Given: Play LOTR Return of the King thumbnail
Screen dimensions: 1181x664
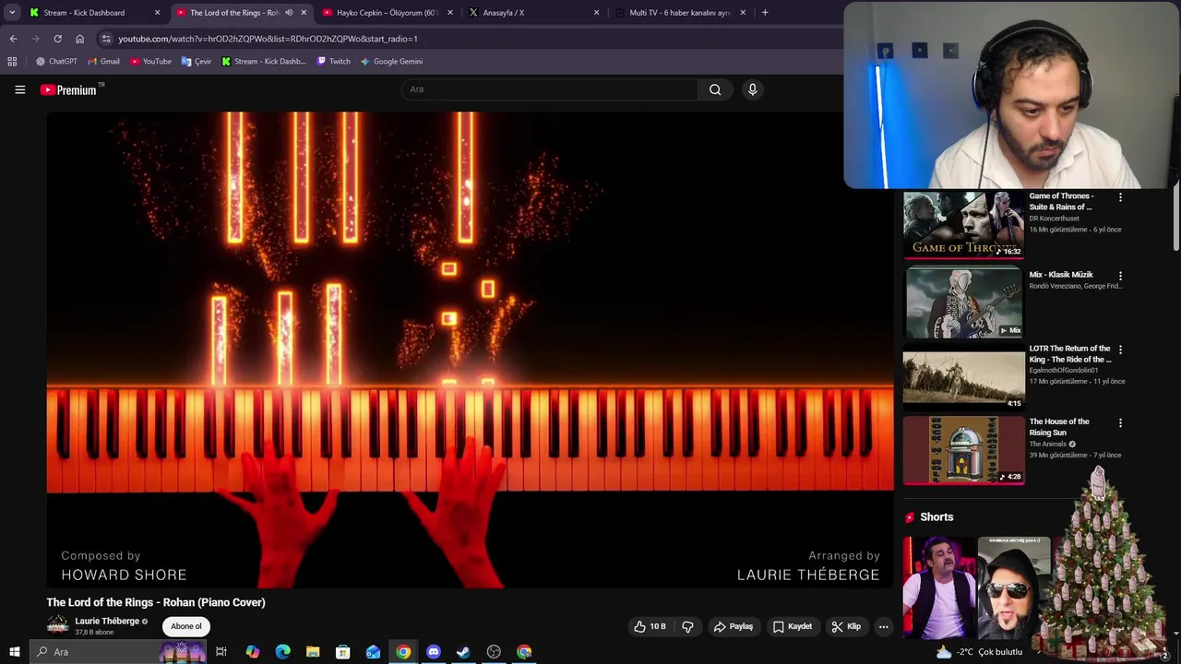Looking at the screenshot, I should [963, 376].
